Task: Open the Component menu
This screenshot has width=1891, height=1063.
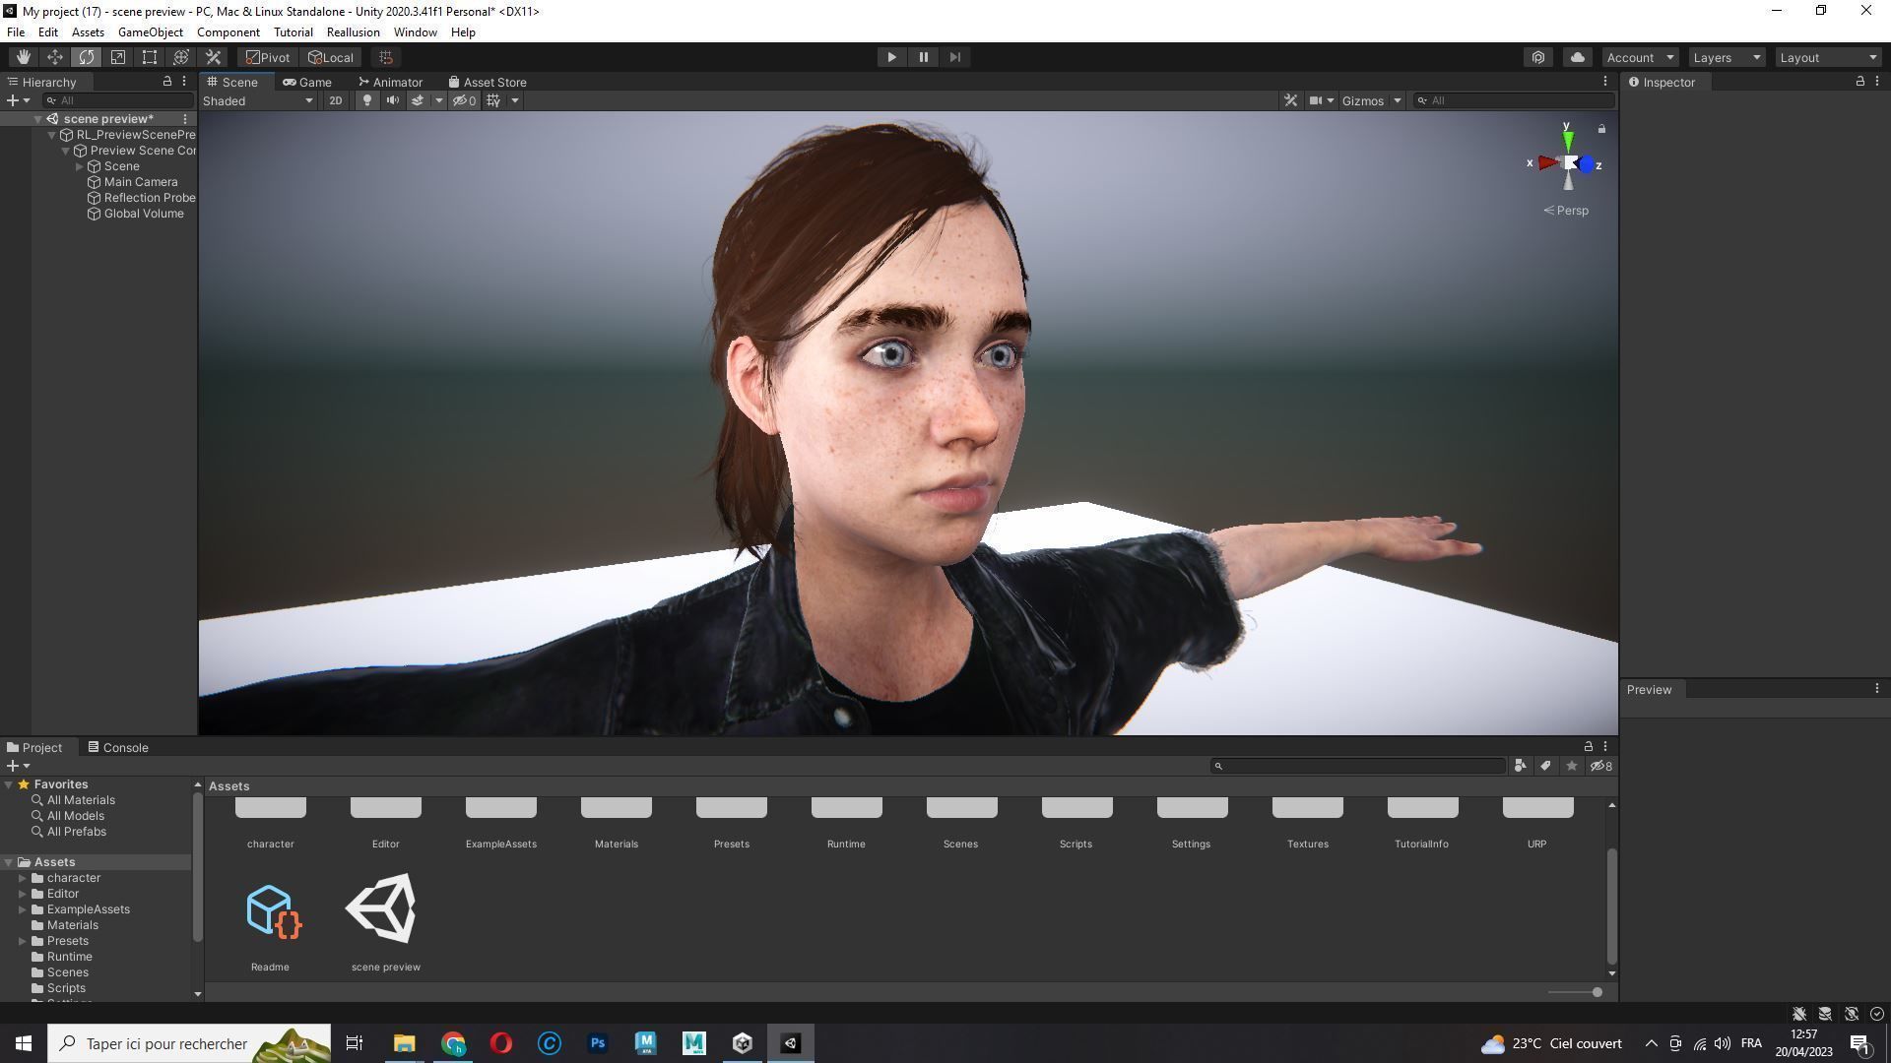Action: [228, 32]
